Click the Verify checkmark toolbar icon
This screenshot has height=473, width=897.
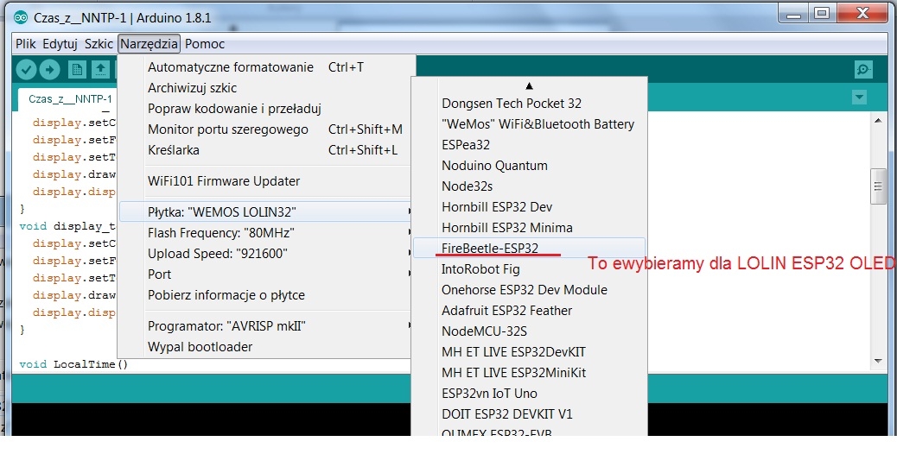(26, 70)
